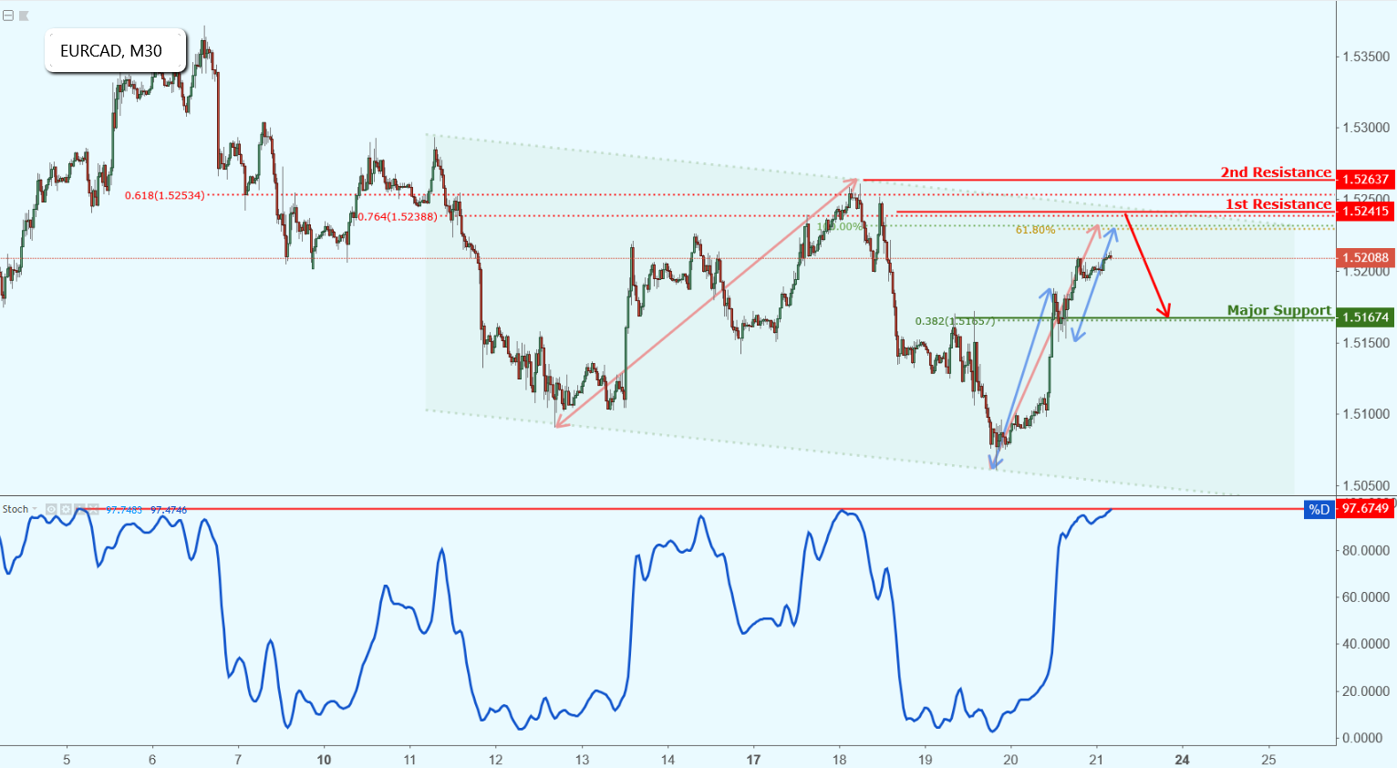Click the 0.0000 Stoch scale label
The height and width of the screenshot is (768, 1397).
pyautogui.click(x=1363, y=738)
